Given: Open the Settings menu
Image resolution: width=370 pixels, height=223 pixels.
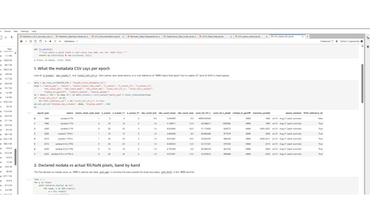Looking at the screenshot, I should (24, 31).
